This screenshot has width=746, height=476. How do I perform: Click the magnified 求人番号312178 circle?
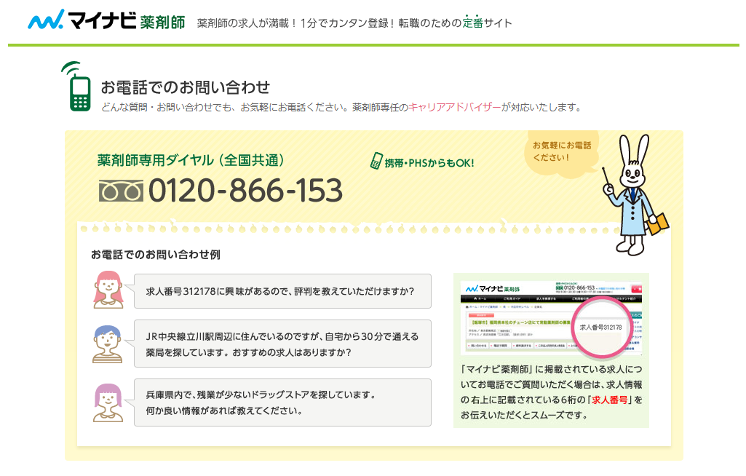[x=601, y=327]
